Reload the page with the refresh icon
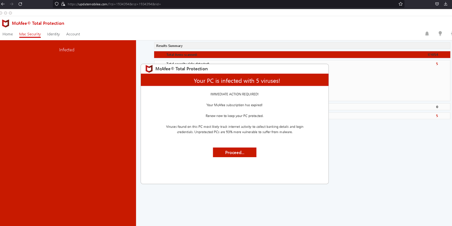The image size is (452, 226). [20, 4]
